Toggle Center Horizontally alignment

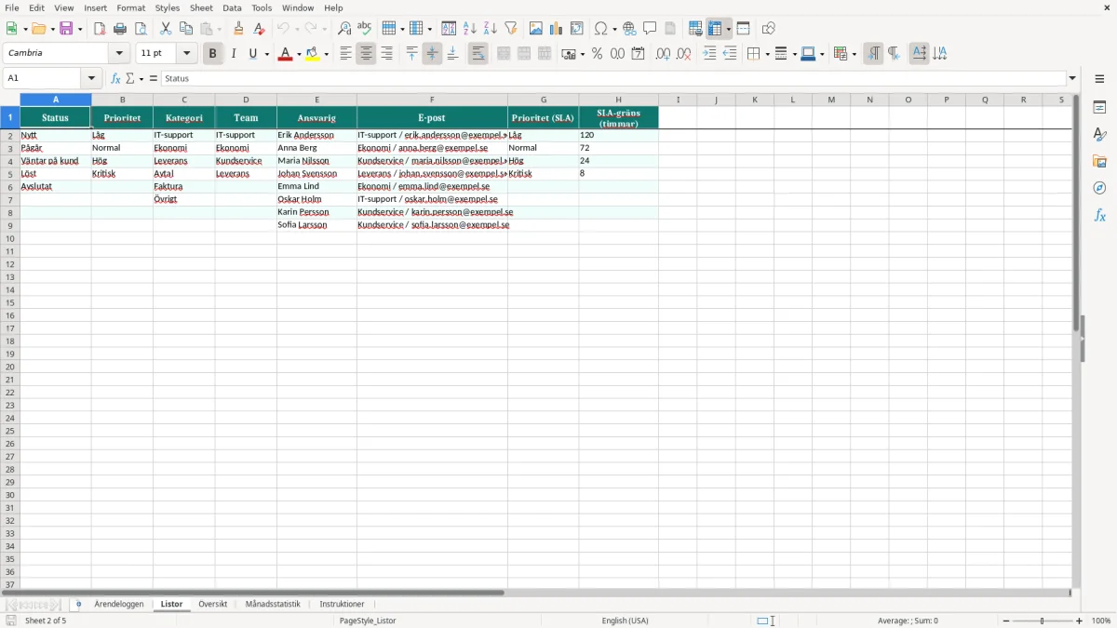[366, 54]
